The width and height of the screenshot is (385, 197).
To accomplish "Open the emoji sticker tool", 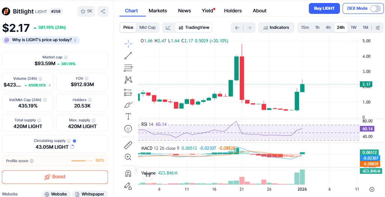I will pyautogui.click(x=128, y=128).
